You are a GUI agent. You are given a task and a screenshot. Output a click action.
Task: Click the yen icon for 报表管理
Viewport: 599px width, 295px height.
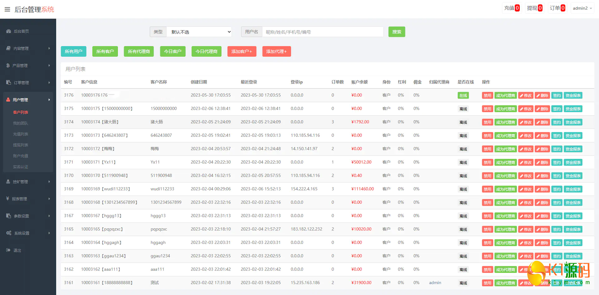7,199
